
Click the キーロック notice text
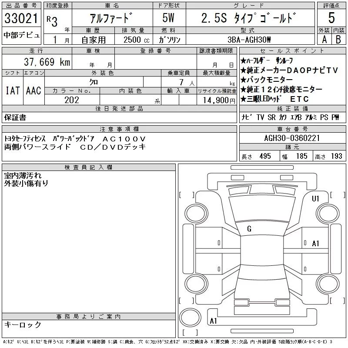(23, 325)
